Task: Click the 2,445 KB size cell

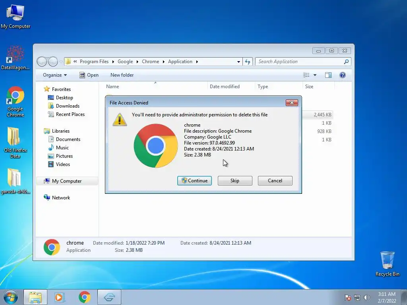Action: coord(322,115)
